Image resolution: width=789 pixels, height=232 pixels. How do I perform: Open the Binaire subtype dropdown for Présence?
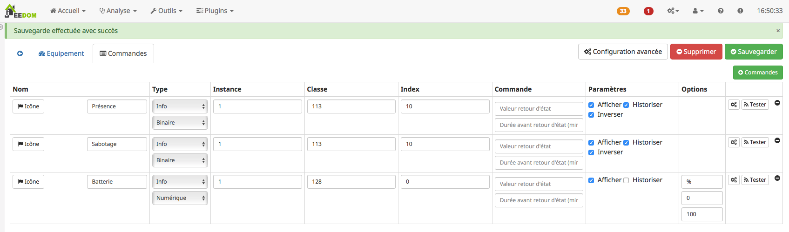180,123
